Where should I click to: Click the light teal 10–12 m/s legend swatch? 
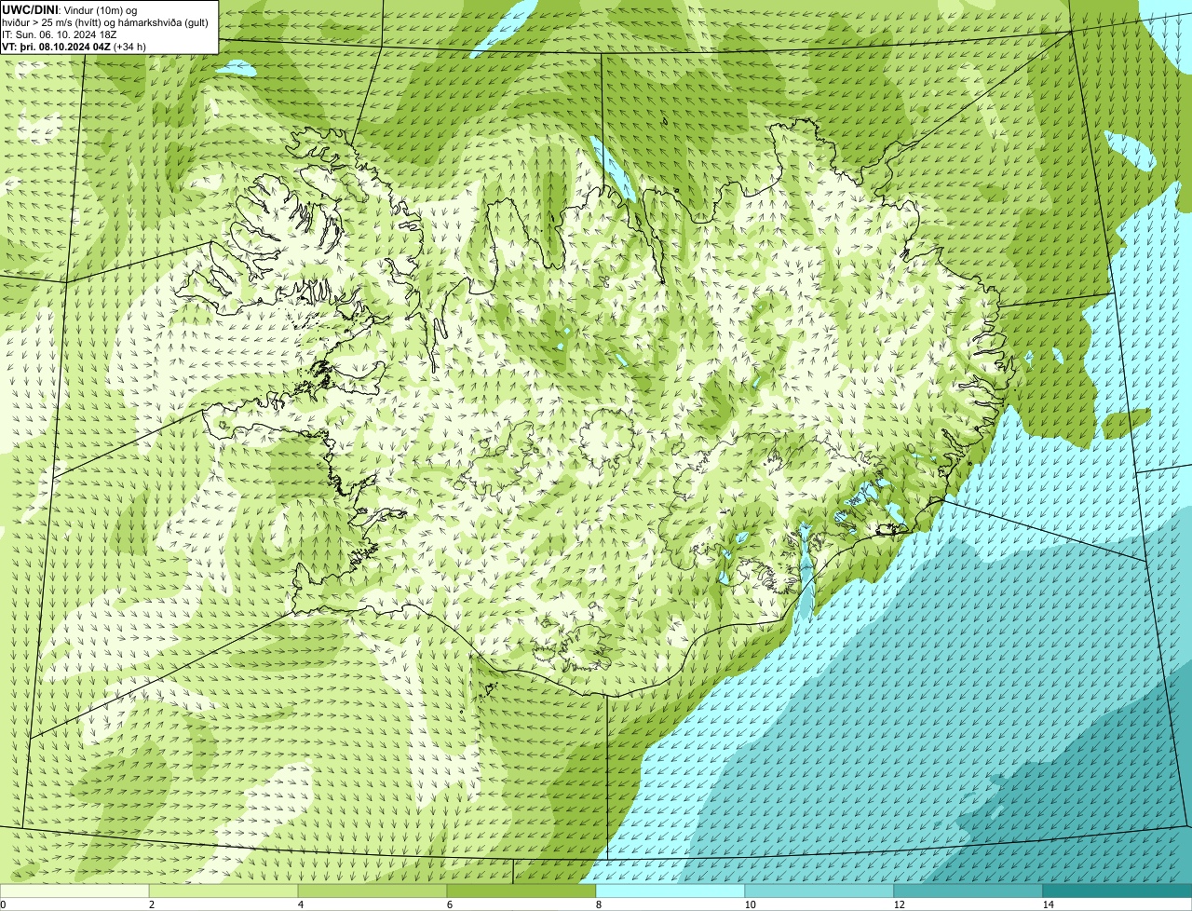[x=819, y=891]
